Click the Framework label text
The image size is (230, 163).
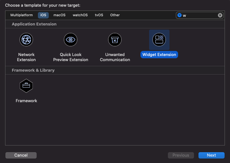tap(26, 101)
